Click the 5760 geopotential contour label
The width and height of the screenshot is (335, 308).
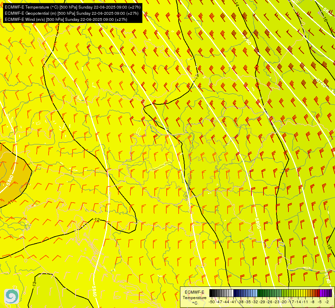tap(247, 40)
